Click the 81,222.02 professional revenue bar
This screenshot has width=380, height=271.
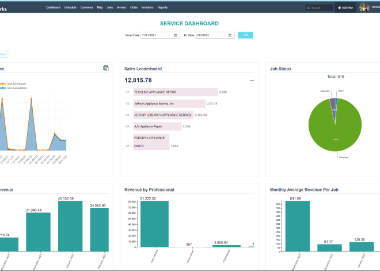point(154,224)
